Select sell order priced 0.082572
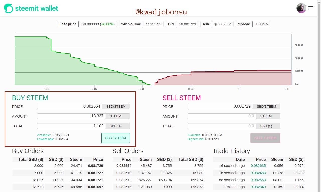The height and width of the screenshot is (192, 321). tap(158, 180)
